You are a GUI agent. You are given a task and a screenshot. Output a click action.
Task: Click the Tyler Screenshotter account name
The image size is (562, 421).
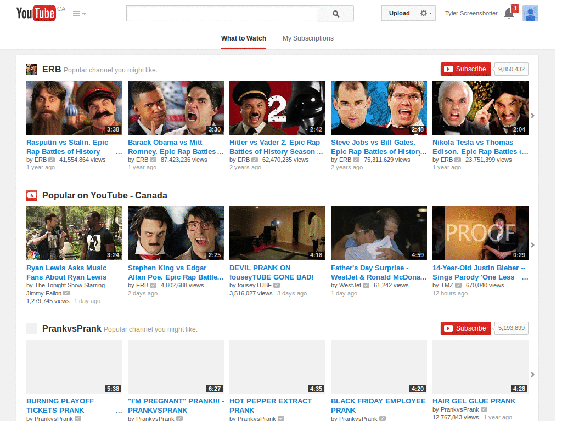coord(471,13)
